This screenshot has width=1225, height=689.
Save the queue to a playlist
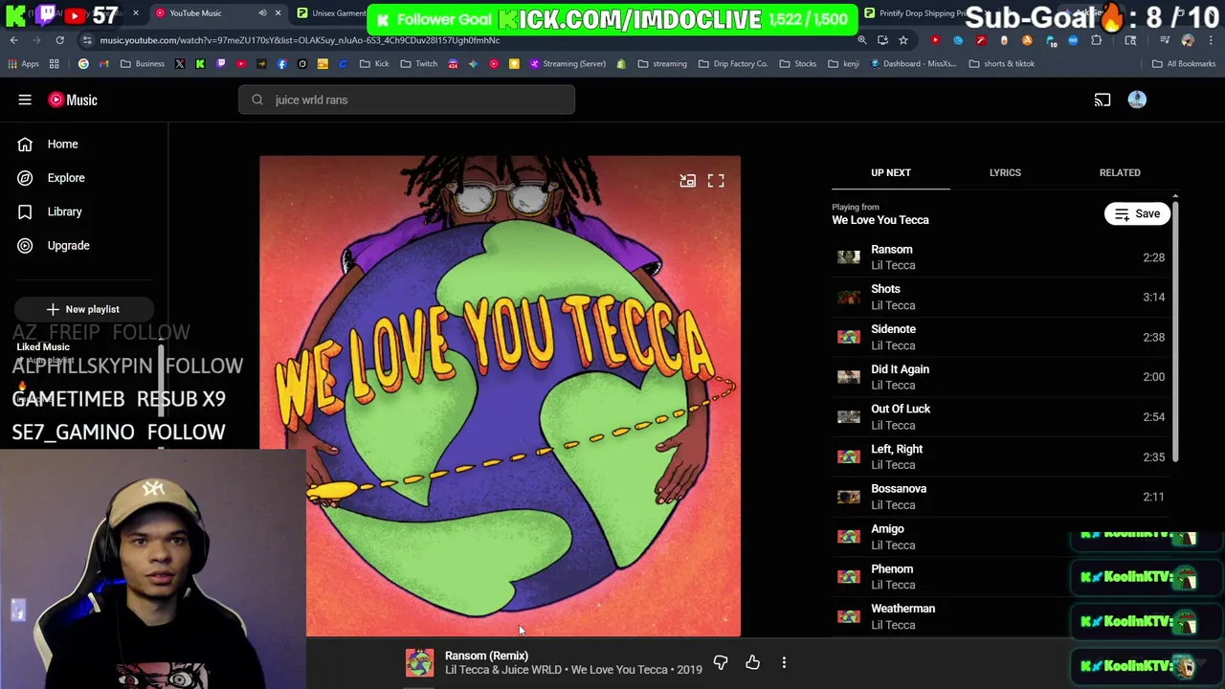click(1137, 214)
